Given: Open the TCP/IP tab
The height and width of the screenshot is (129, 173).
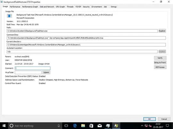Looking at the screenshot, I should pyautogui.click(x=78, y=7).
